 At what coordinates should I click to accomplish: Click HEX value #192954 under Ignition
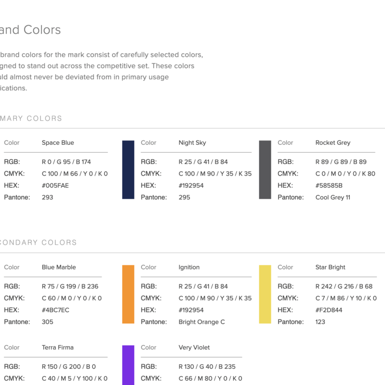191,310
